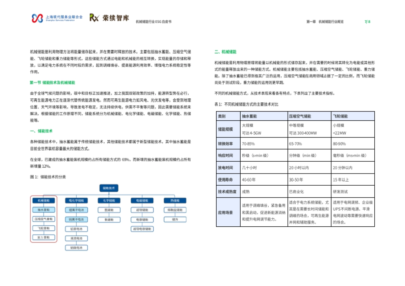Image resolution: width=405 pixels, height=286 pixels.
Task: Select the 电化学储能 branch node
Action: point(76,200)
